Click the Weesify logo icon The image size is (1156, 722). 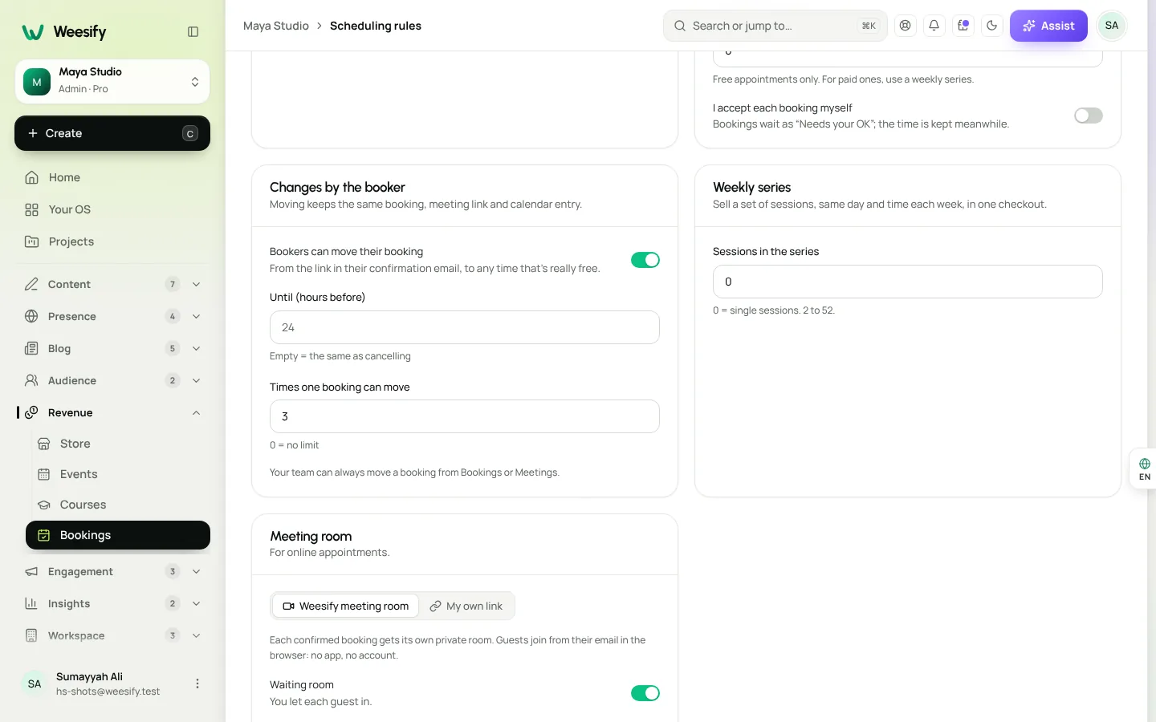point(33,32)
